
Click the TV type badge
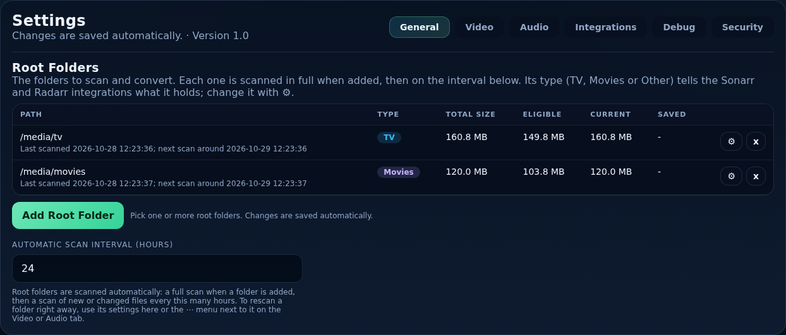(x=389, y=138)
